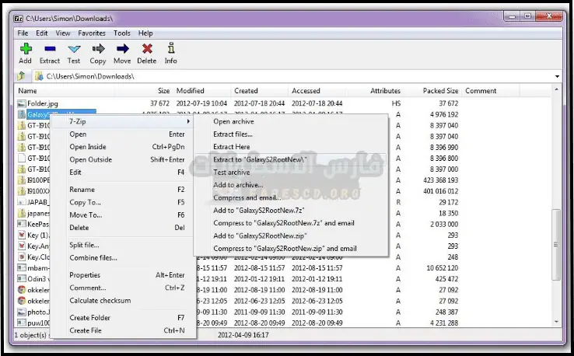Open Info from the toolbar
The image size is (574, 356).
pos(170,53)
